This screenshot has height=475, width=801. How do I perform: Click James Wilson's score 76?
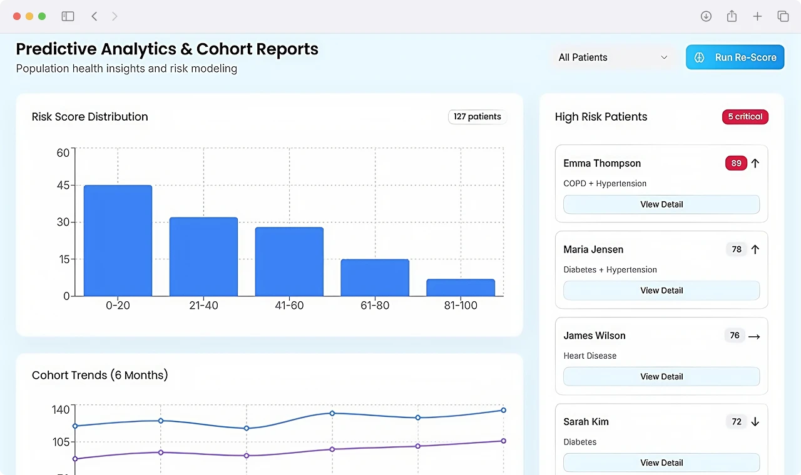(735, 336)
